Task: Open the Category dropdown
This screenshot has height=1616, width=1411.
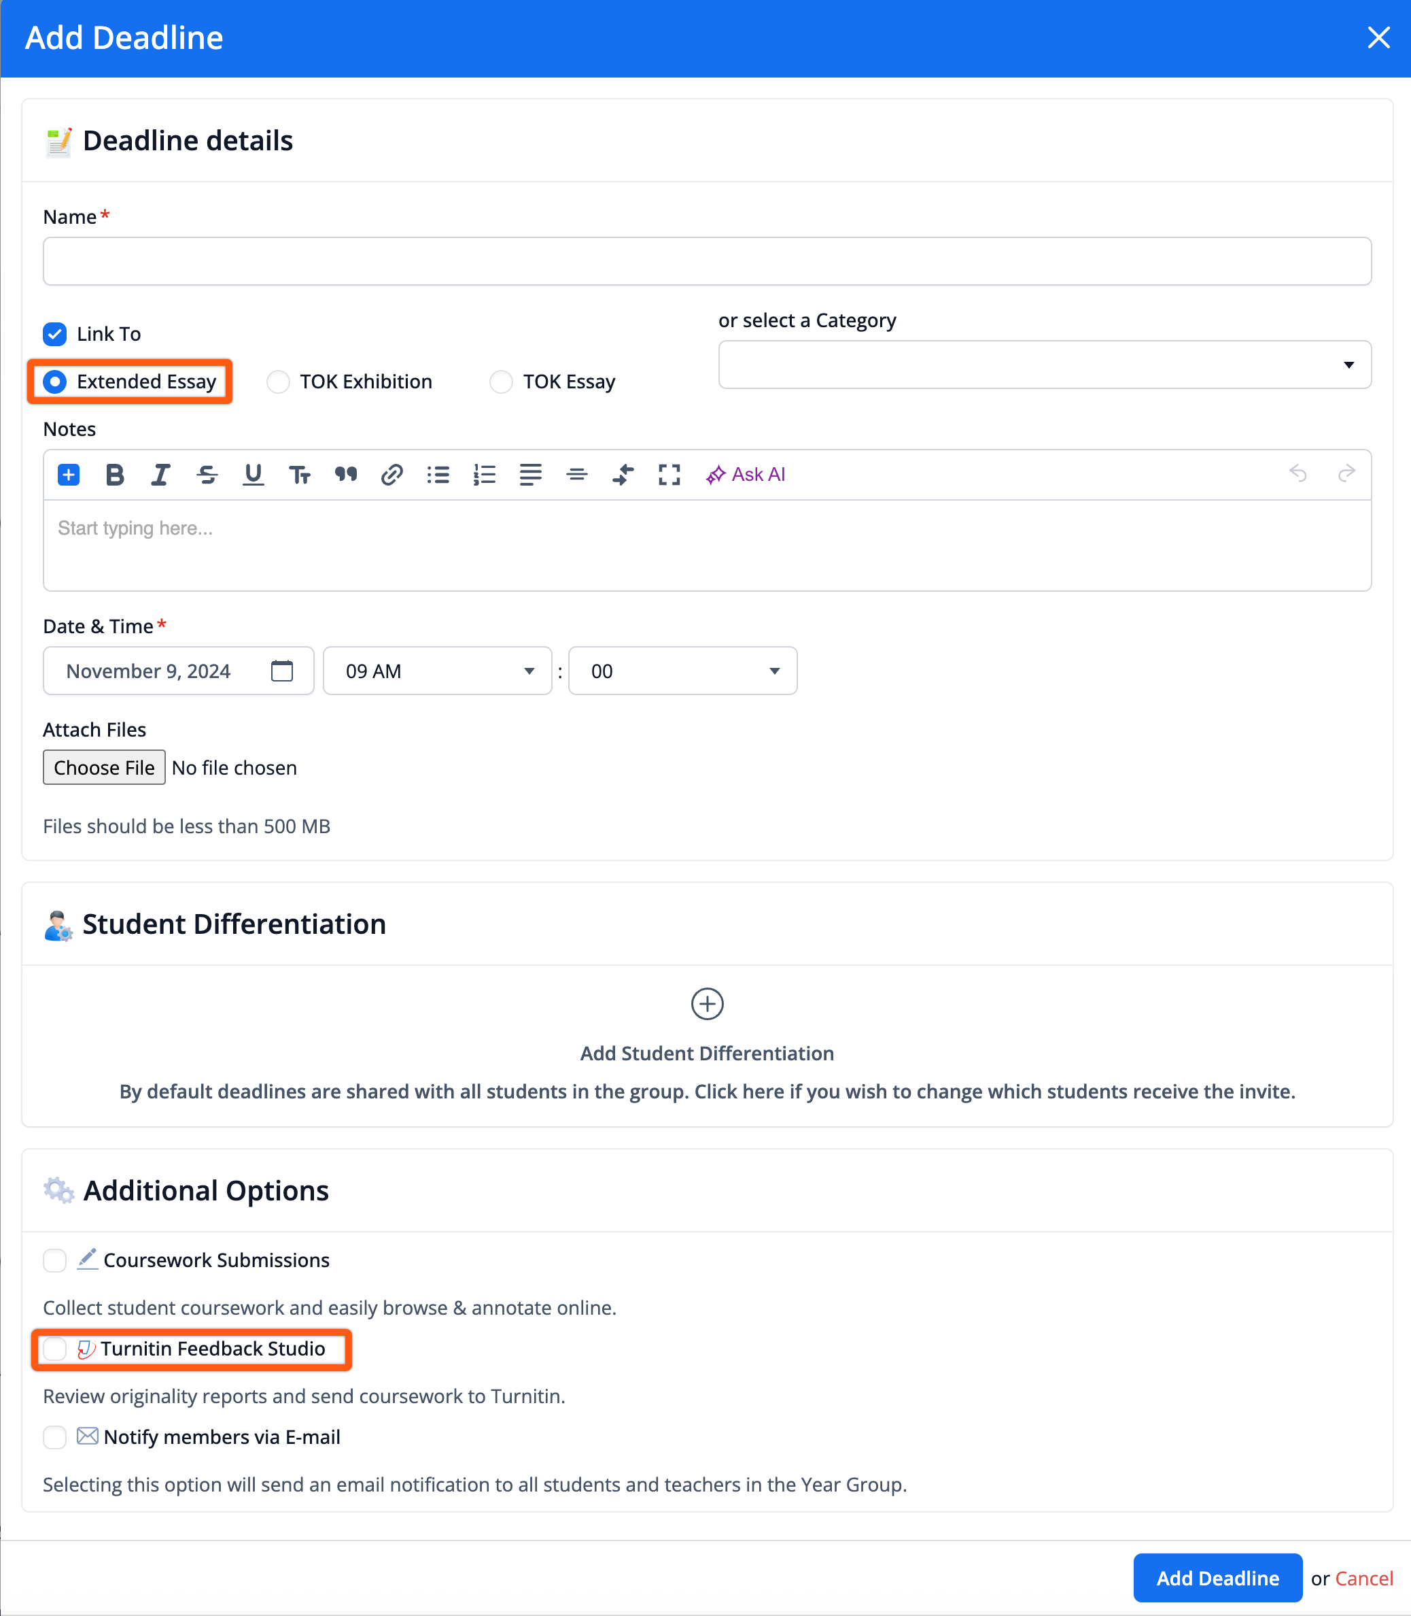Action: click(x=1044, y=365)
